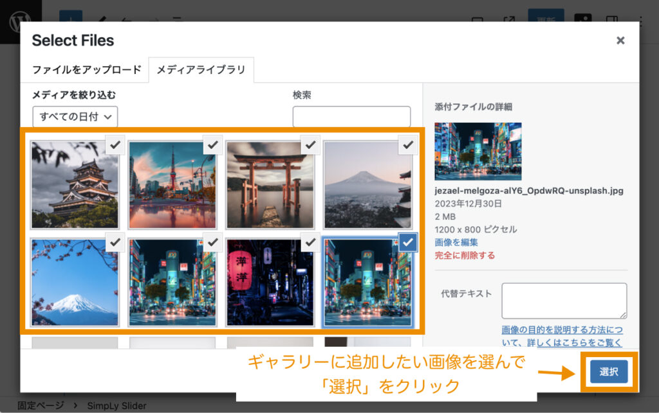Click inside the 検索 search field
The width and height of the screenshot is (659, 413).
tap(351, 116)
